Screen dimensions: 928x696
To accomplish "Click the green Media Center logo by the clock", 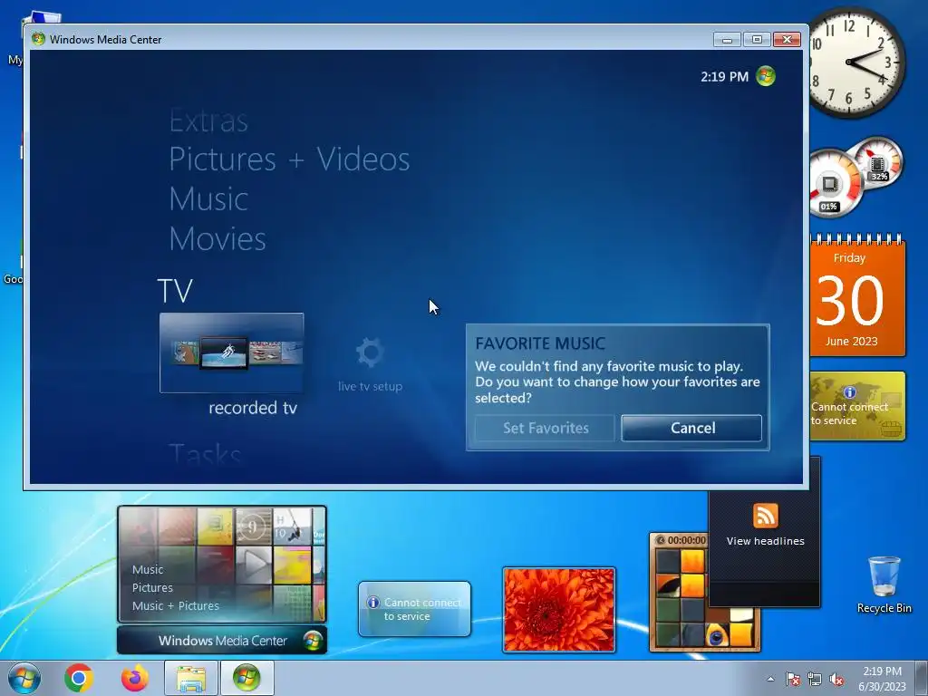I will click(765, 76).
